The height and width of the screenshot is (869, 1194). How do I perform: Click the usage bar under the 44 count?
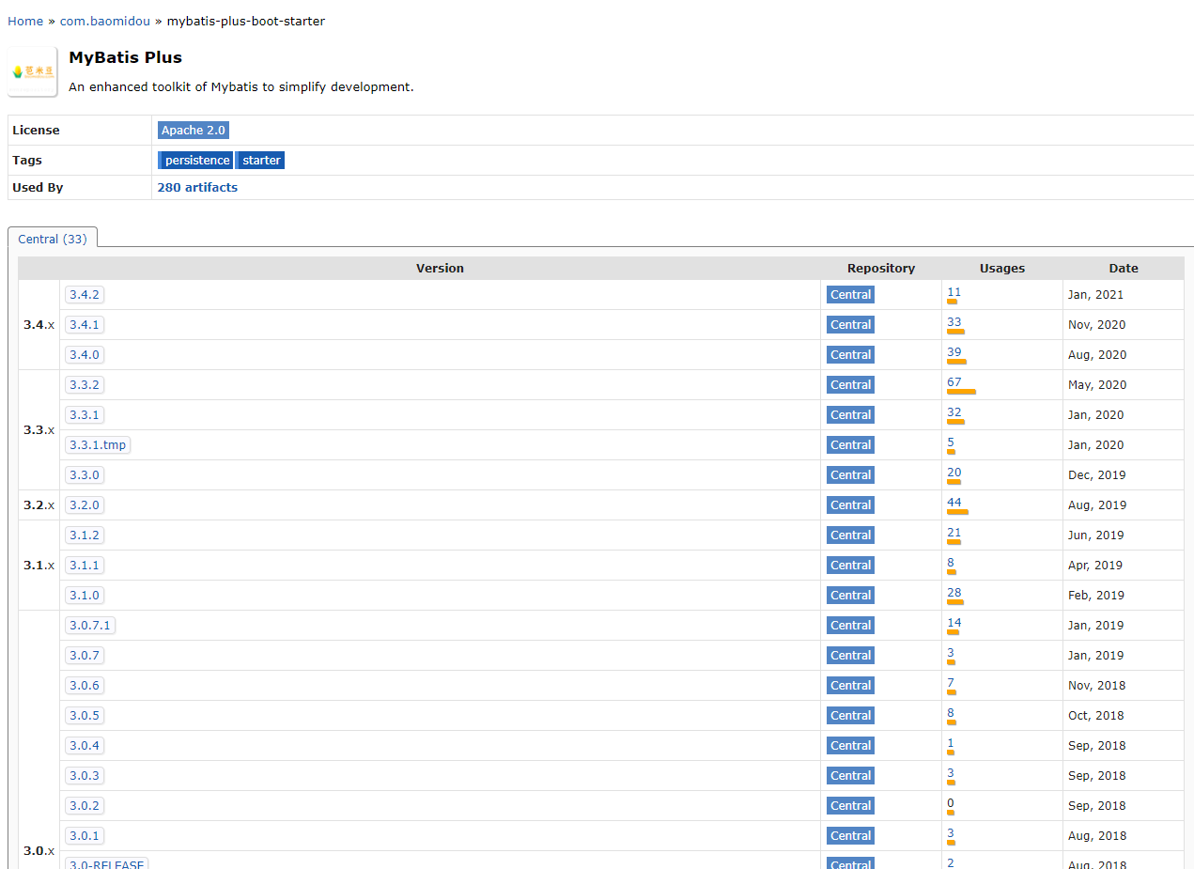[955, 512]
